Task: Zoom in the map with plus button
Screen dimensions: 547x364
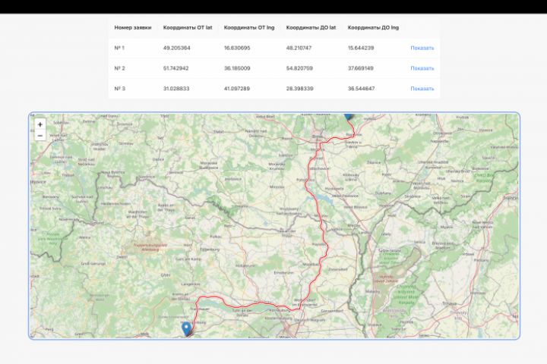Action: coord(40,124)
